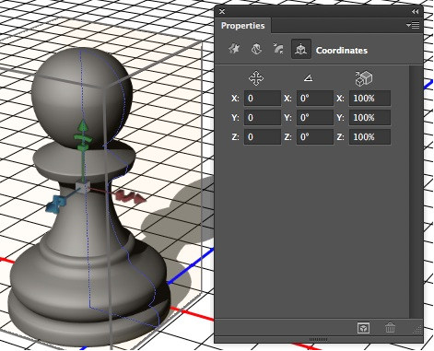Click the scale cubes icon

[x=364, y=78]
